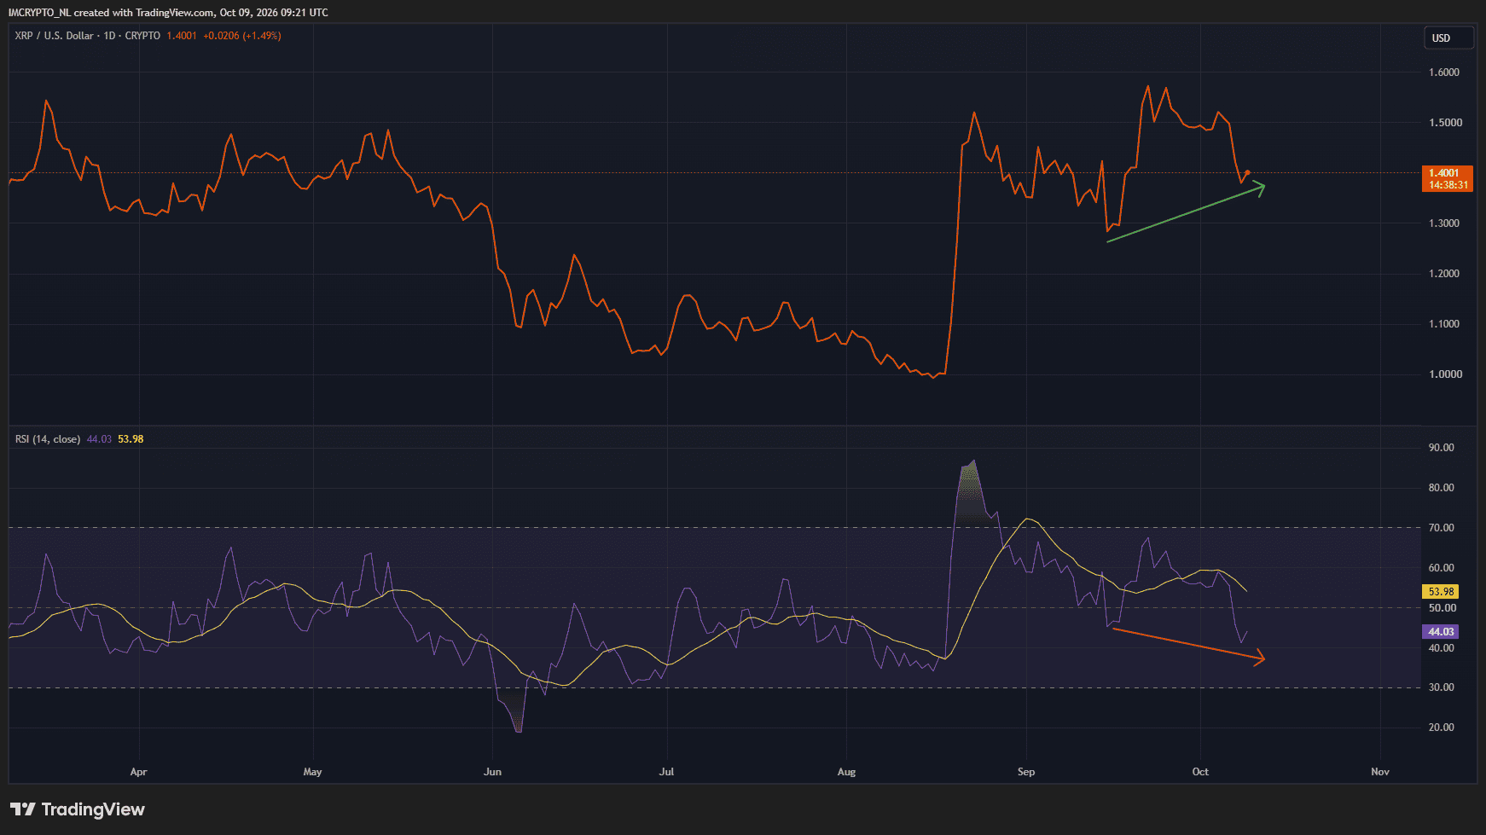Click the IMCRYPTO_NL created with TradingView.com header
Viewport: 1486px width, 835px height.
pyautogui.click(x=168, y=13)
